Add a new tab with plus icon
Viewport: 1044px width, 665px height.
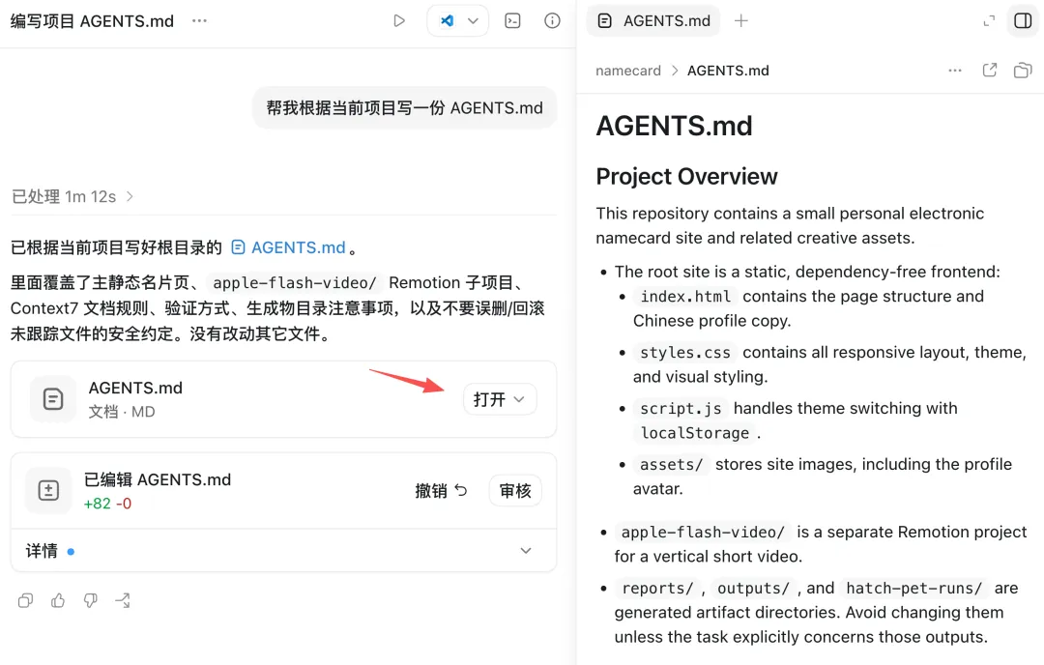click(741, 20)
